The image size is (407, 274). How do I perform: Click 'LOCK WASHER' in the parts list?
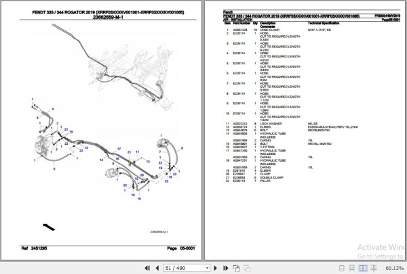coord(271,124)
